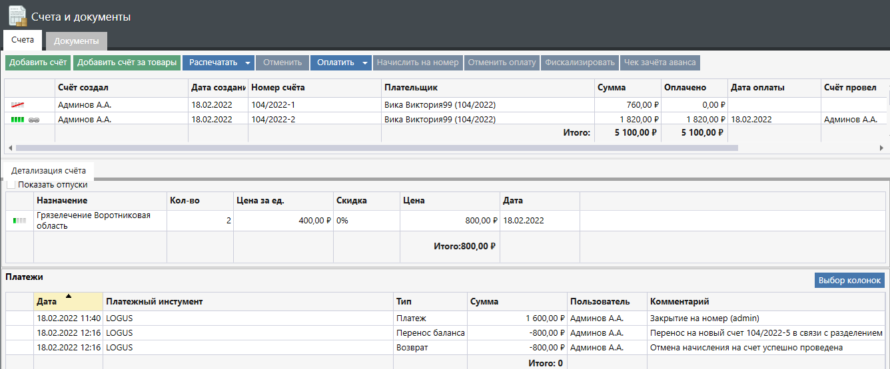890x369 pixels.
Task: Click the Фискализировать button
Action: pyautogui.click(x=580, y=62)
